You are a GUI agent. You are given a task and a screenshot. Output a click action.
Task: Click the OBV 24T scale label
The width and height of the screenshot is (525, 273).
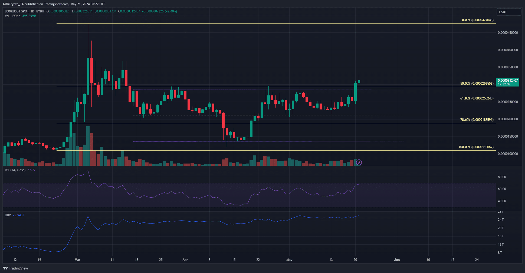click(501, 220)
